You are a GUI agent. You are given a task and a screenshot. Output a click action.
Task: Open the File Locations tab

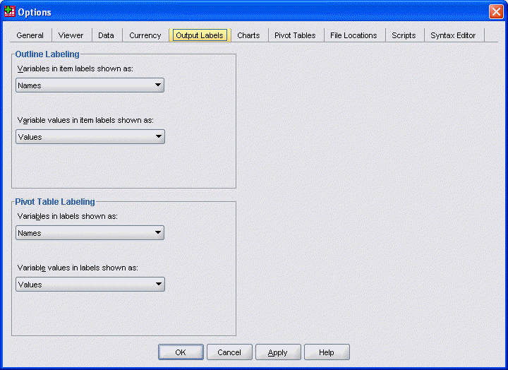(353, 35)
